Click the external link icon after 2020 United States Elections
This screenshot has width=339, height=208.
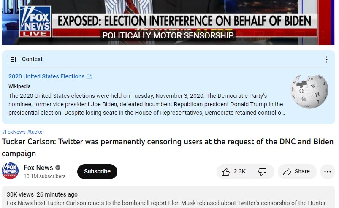point(89,77)
